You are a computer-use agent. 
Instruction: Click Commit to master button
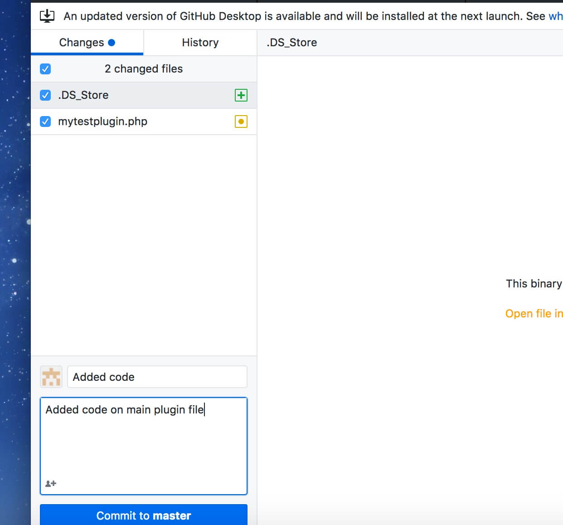(144, 515)
